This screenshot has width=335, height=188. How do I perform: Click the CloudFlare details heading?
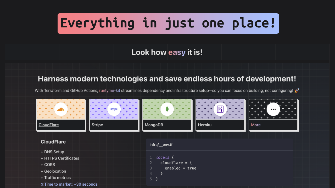(53, 142)
